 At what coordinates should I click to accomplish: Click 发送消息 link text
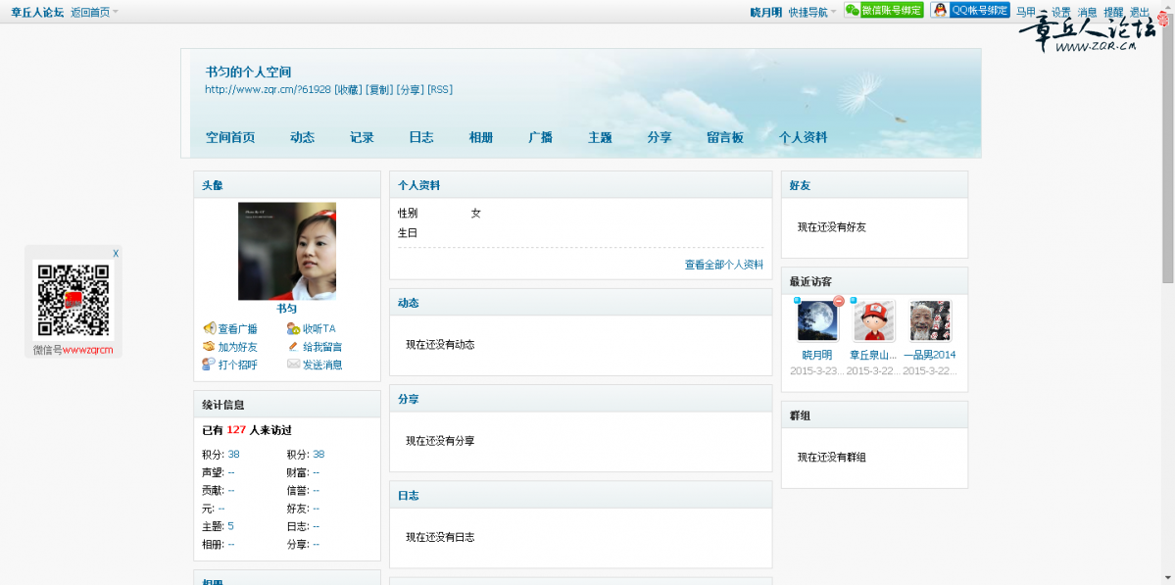tap(323, 365)
